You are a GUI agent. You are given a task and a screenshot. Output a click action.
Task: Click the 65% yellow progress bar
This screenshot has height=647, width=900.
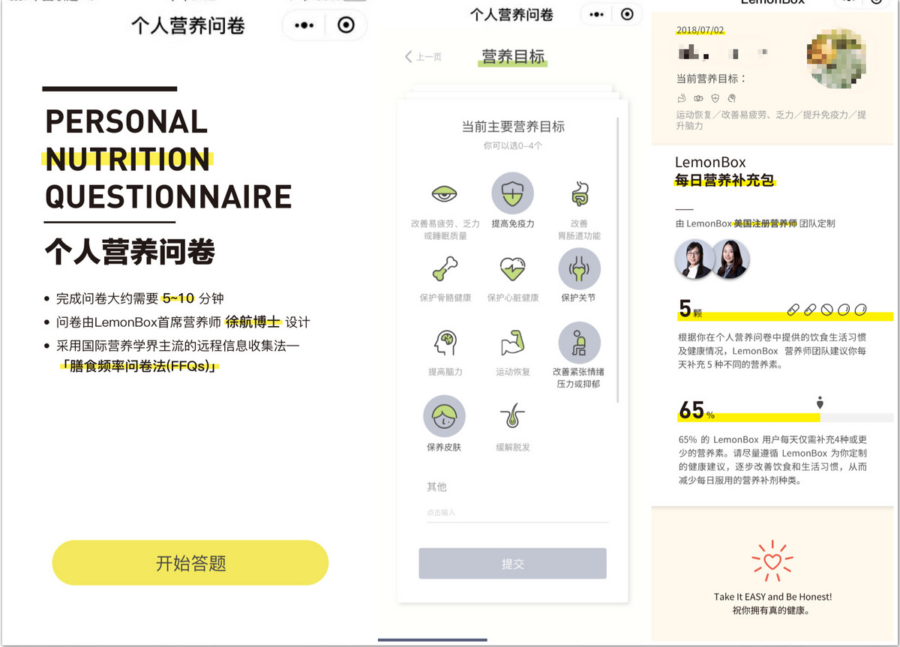pos(748,417)
